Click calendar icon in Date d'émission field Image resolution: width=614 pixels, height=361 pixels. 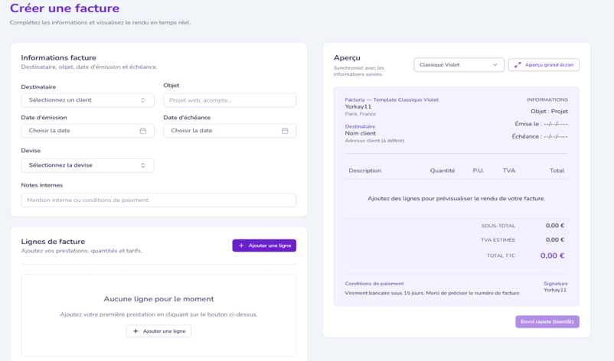click(x=142, y=131)
